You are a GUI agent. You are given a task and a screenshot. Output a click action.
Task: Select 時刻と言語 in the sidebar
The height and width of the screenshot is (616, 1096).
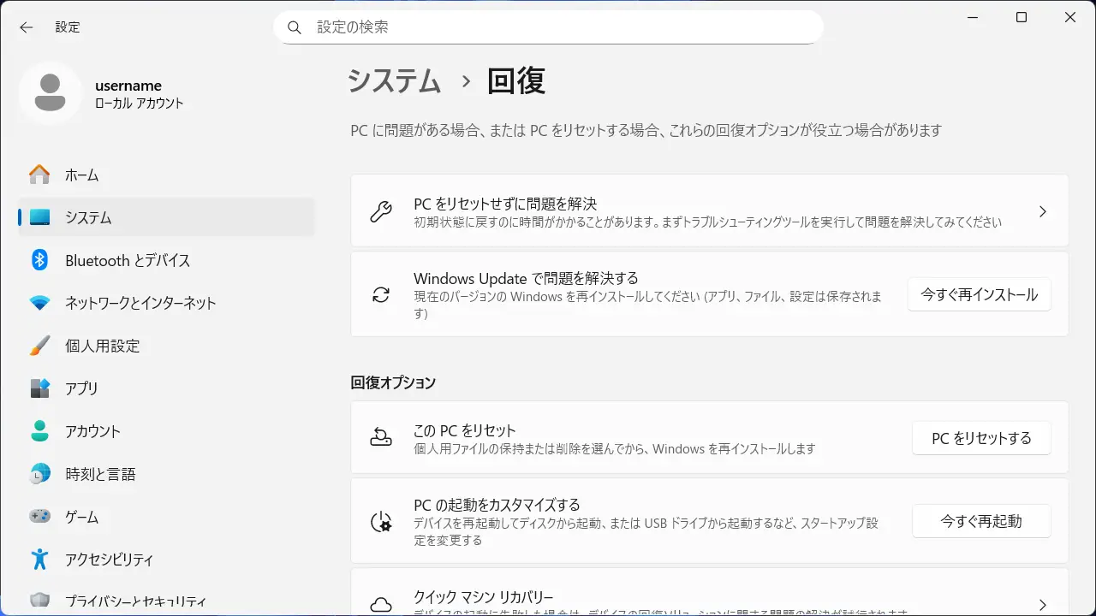[100, 474]
